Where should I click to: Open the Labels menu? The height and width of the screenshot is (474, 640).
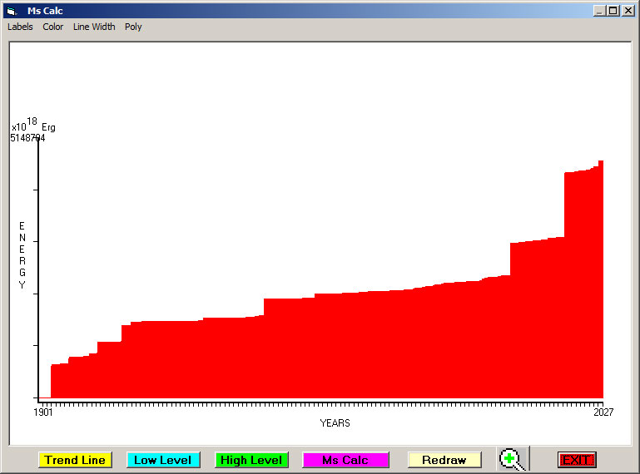(20, 27)
